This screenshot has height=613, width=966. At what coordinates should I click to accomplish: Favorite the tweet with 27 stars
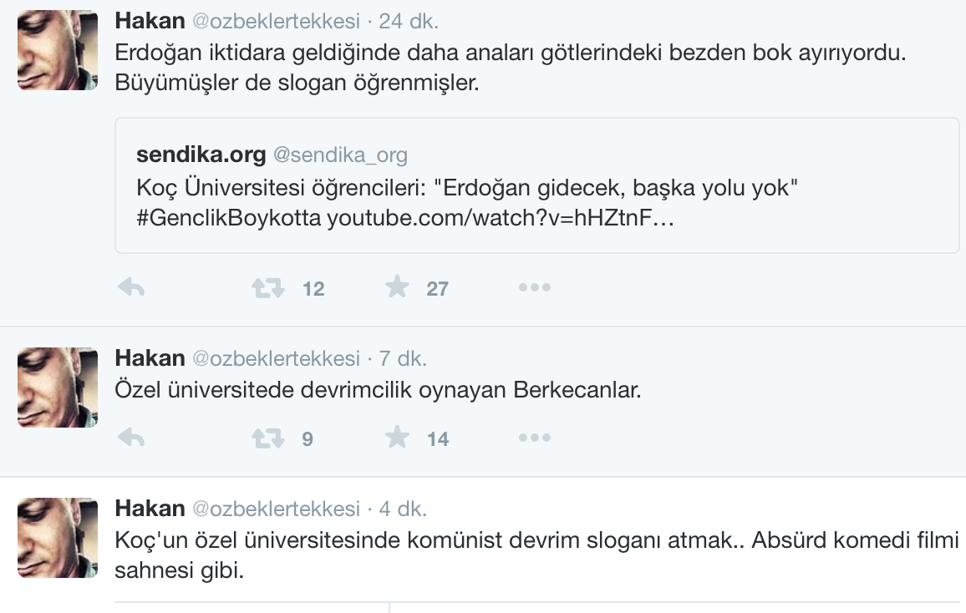[397, 288]
